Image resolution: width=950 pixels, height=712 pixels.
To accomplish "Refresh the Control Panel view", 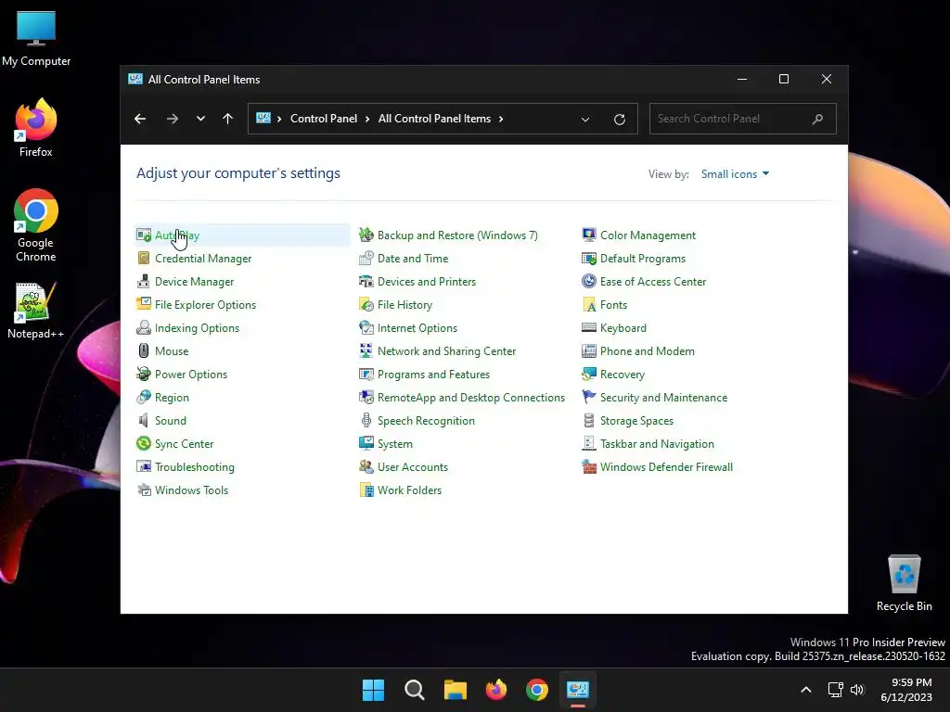I will coord(619,120).
